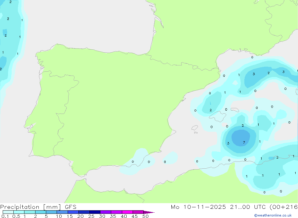The image size is (298, 218).
Task: Pick the 0.1–0.5 mm legend swatch
Action: pos(8,212)
